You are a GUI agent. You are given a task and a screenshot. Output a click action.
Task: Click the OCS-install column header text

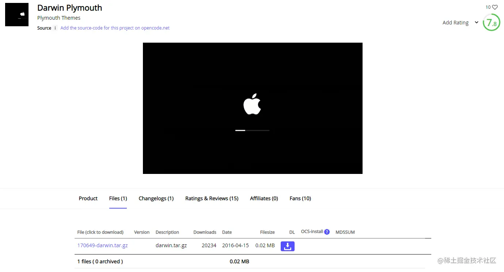pyautogui.click(x=312, y=232)
